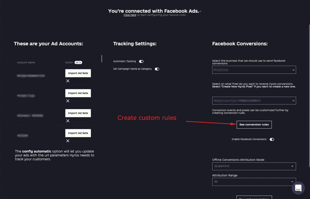Import Ad Sets for second account
The width and height of the screenshot is (310, 199).
point(78,93)
